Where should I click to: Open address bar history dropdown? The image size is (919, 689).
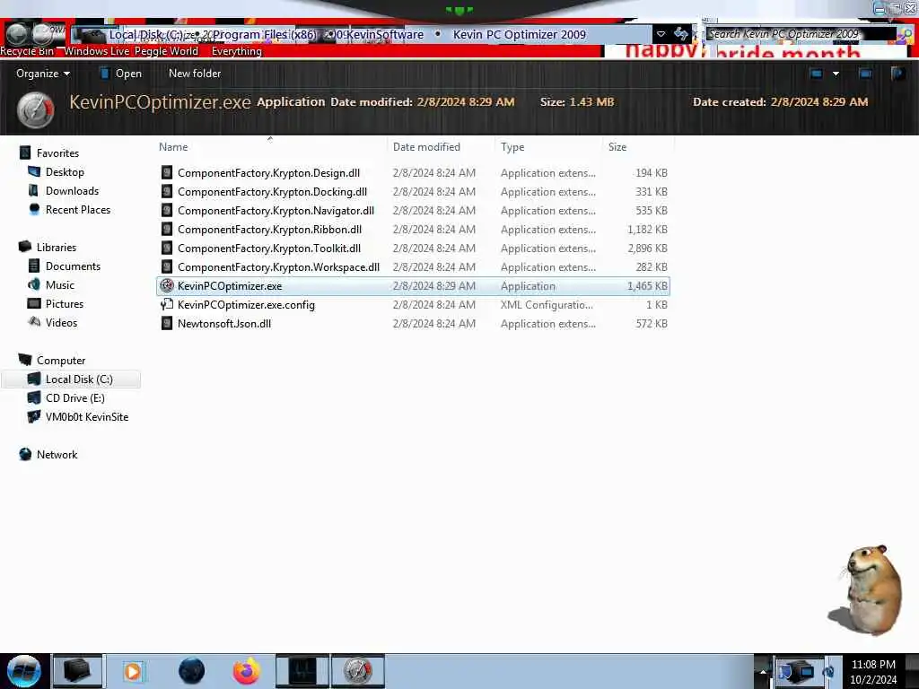661,34
